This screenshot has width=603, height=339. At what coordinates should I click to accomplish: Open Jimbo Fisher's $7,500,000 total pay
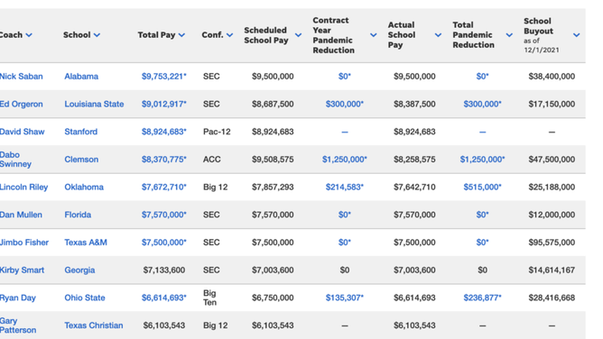[x=163, y=243]
